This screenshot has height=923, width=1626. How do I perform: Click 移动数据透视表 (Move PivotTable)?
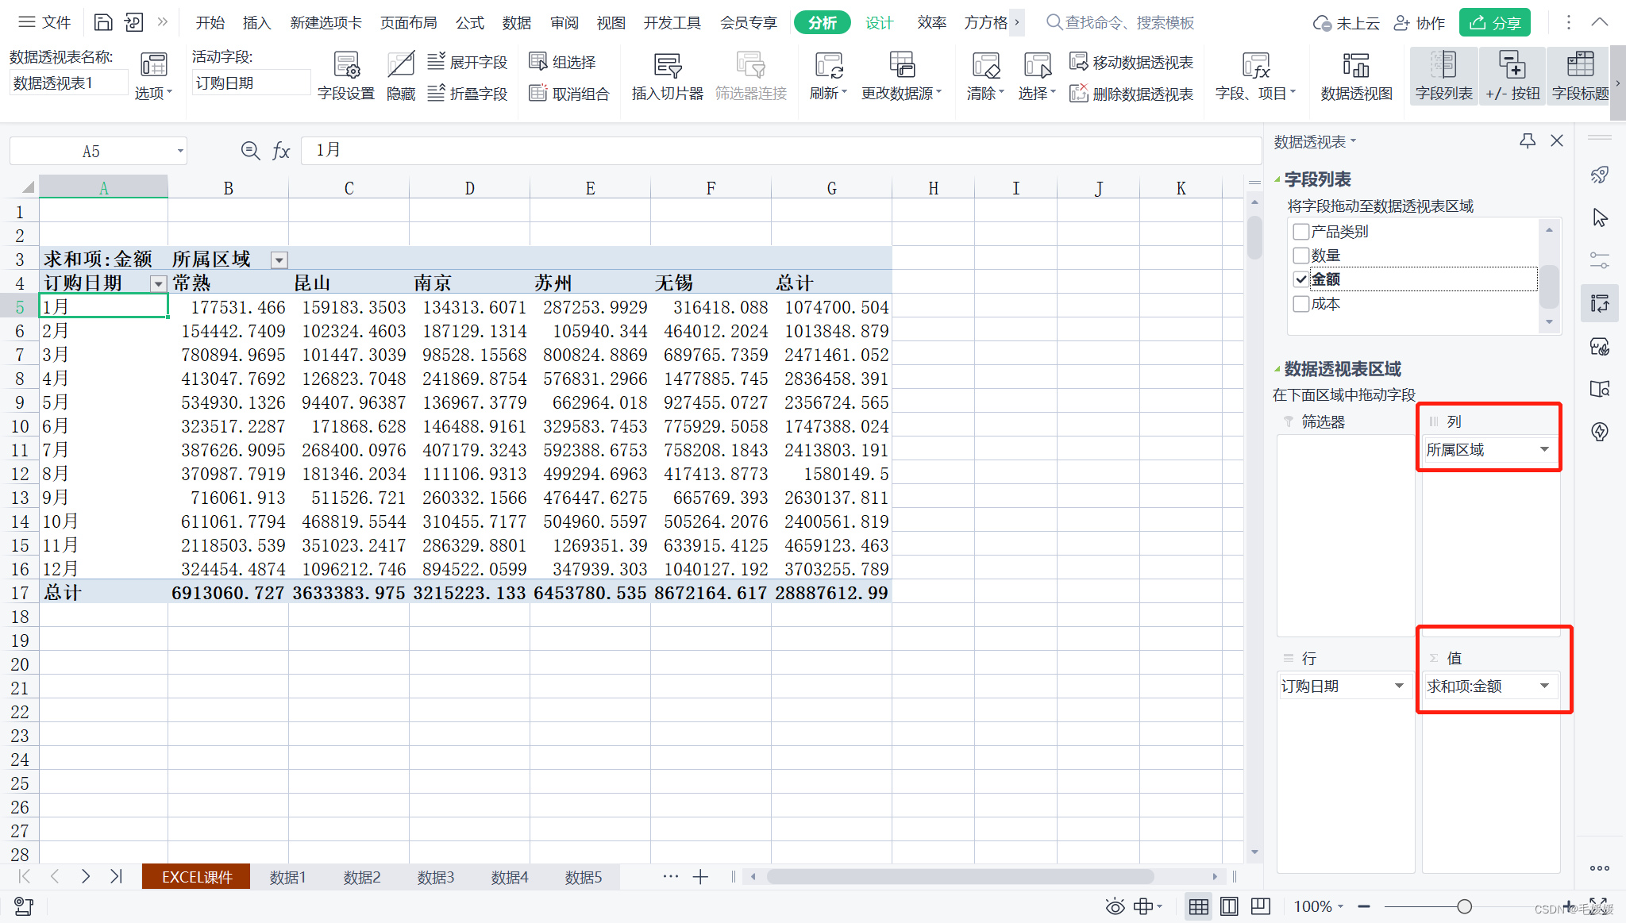1132,62
